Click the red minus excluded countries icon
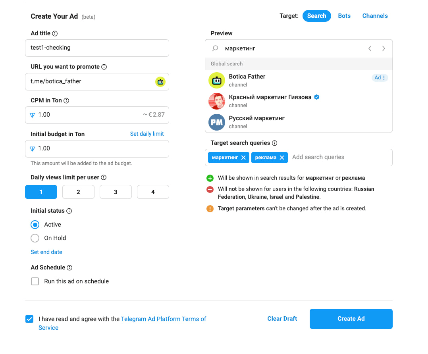This screenshot has width=428, height=354. [x=210, y=189]
